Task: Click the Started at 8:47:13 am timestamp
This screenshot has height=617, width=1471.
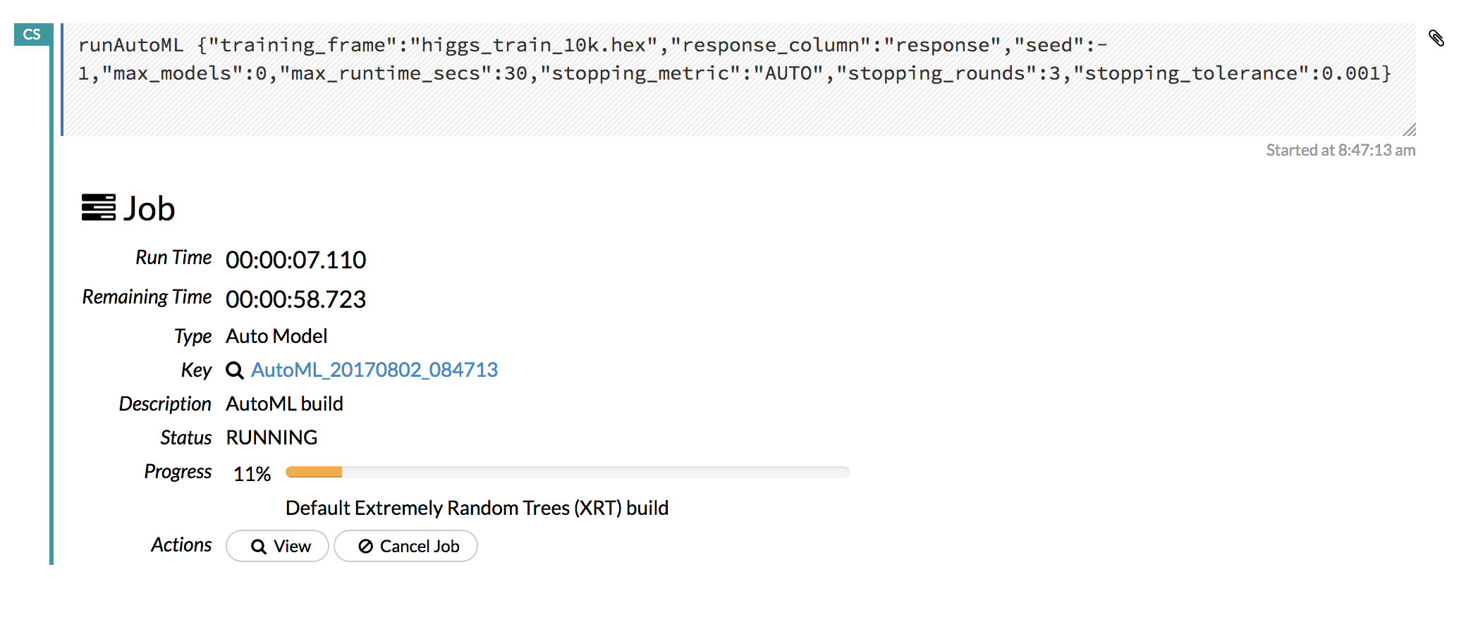Action: (1341, 150)
